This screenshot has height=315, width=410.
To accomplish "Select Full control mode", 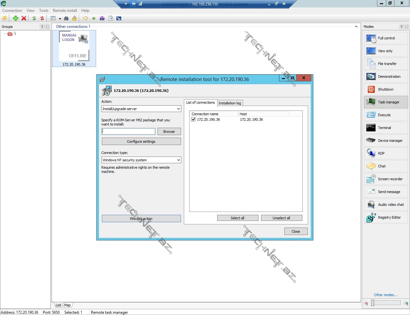I will pos(386,38).
